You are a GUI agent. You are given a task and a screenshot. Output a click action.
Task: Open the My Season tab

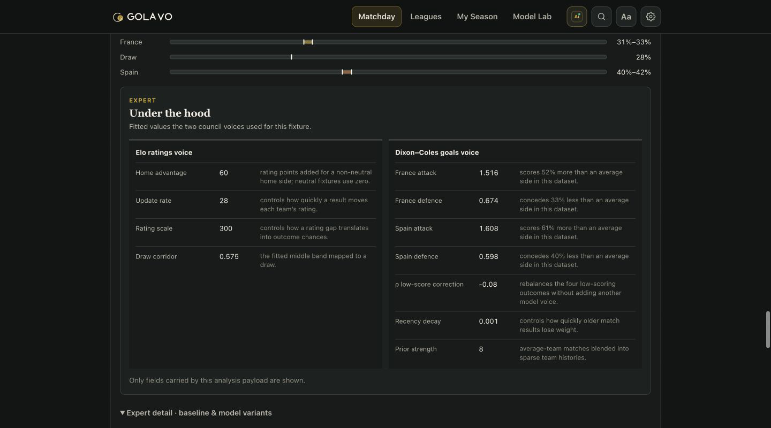click(477, 17)
